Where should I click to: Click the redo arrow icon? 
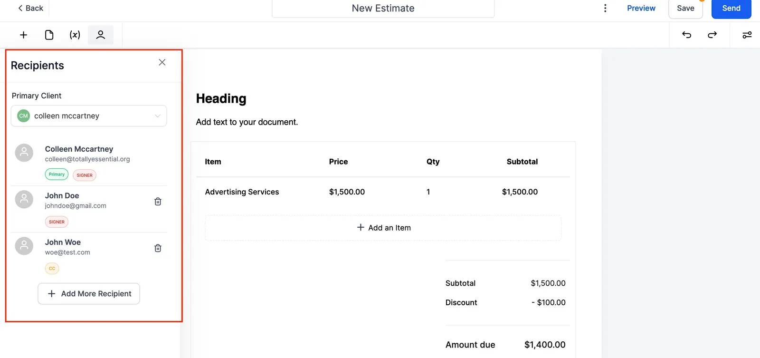coord(712,35)
